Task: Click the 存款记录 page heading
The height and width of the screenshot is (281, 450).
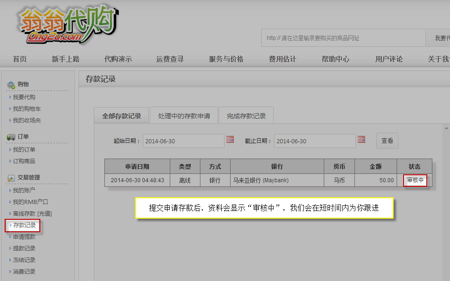Action: click(x=101, y=79)
